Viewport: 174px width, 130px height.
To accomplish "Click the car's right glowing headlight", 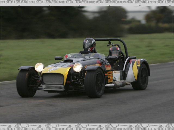I will tap(77, 67).
